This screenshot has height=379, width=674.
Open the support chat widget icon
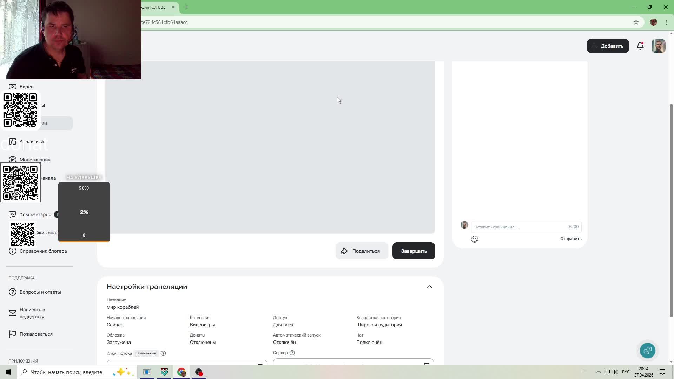click(x=647, y=350)
